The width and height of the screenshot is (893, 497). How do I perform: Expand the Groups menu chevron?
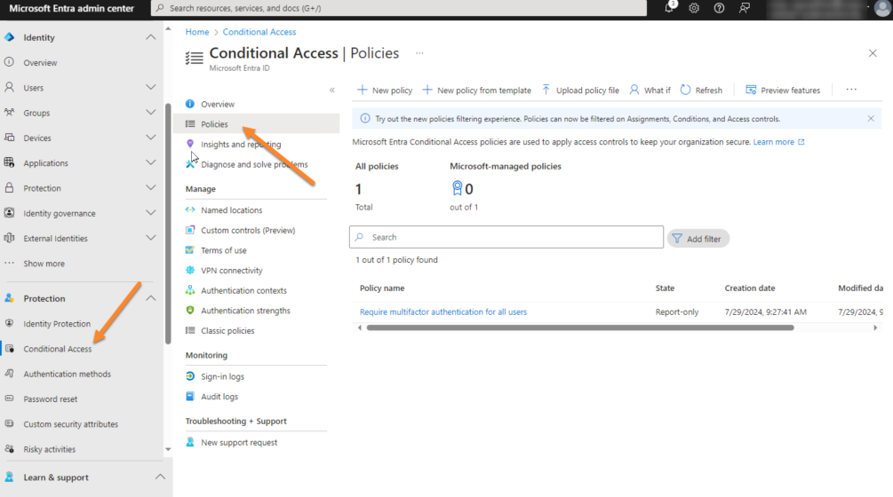click(151, 112)
